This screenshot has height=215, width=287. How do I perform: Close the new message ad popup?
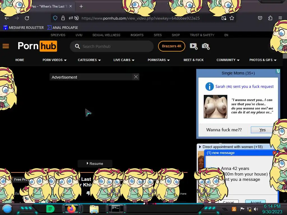tap(274, 153)
